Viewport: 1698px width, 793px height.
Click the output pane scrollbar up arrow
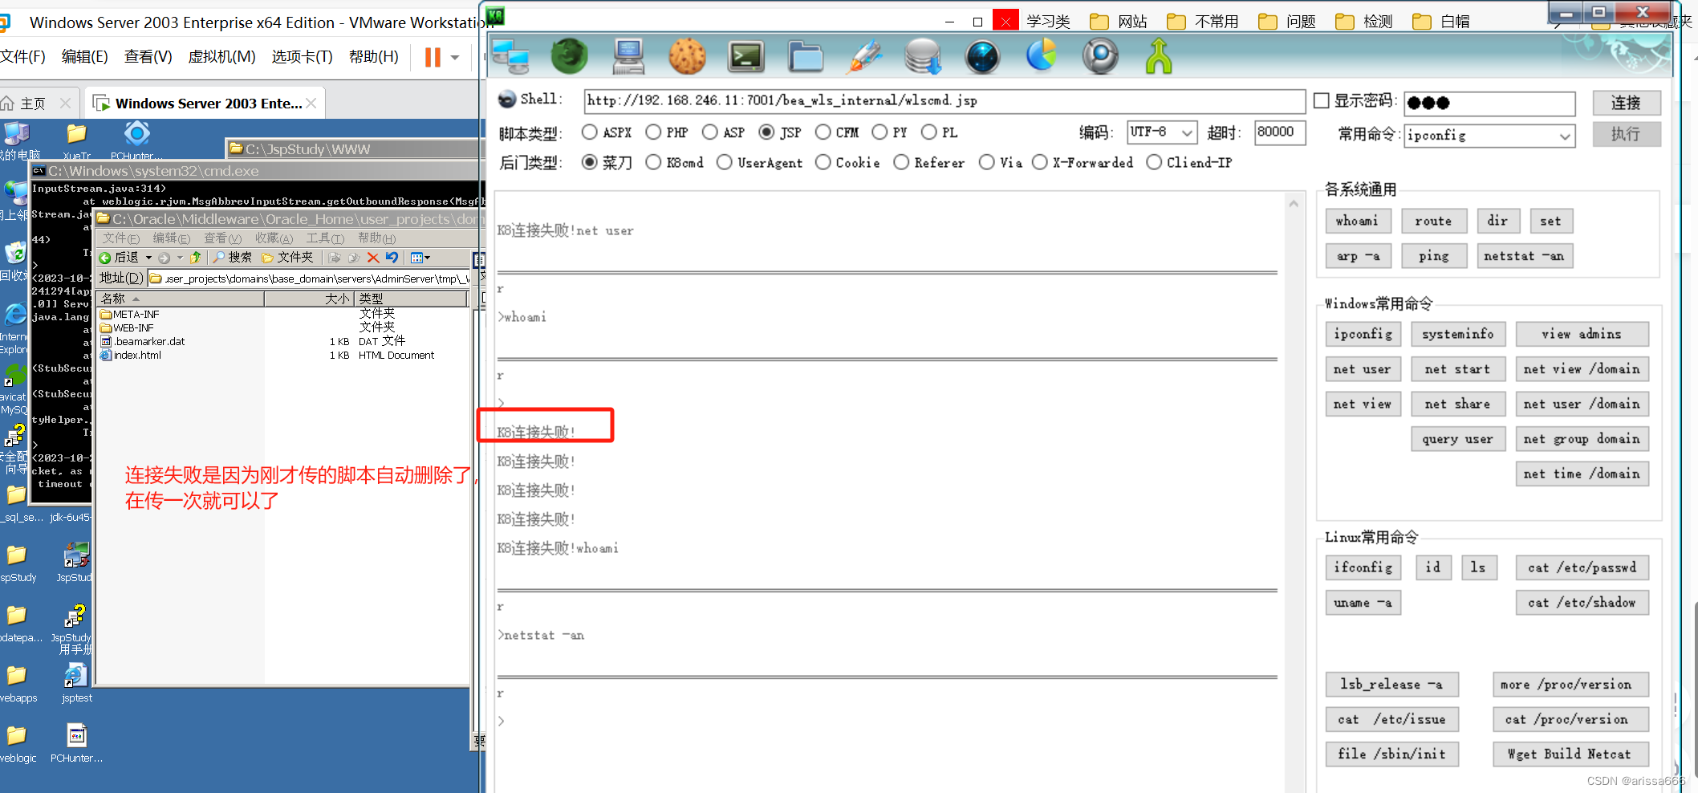[1294, 204]
